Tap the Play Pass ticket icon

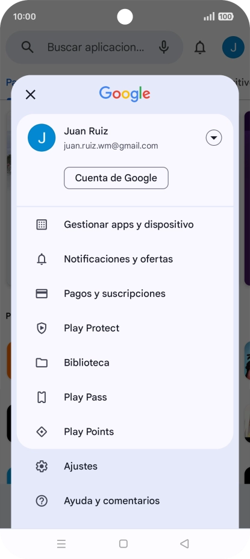coord(42,397)
